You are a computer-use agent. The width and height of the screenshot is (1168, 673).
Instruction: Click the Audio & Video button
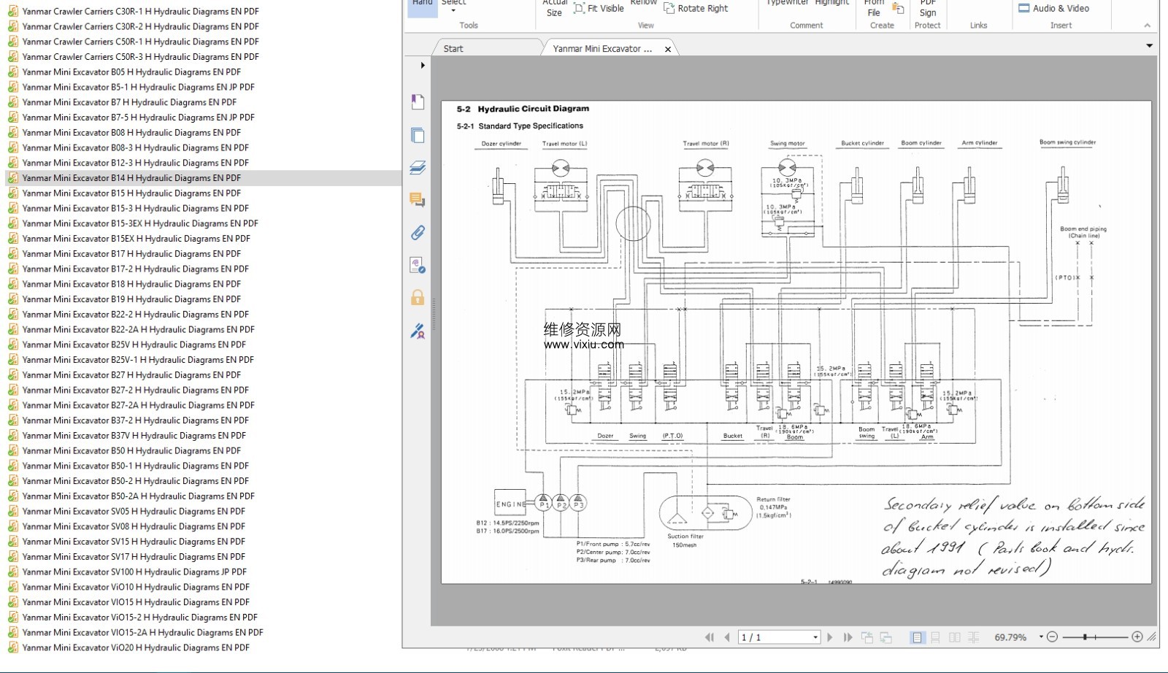(x=1054, y=9)
